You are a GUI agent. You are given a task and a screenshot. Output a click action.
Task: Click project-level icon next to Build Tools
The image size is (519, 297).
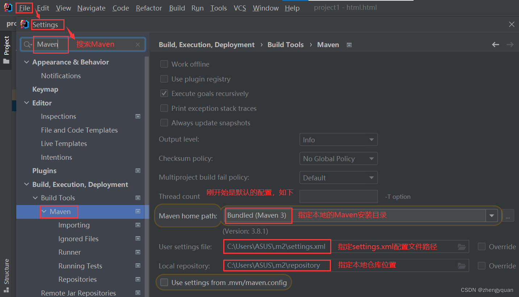[x=138, y=198]
